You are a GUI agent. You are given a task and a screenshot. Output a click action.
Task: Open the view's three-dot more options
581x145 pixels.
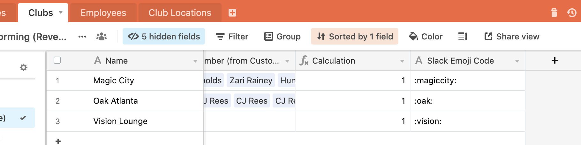coord(82,37)
